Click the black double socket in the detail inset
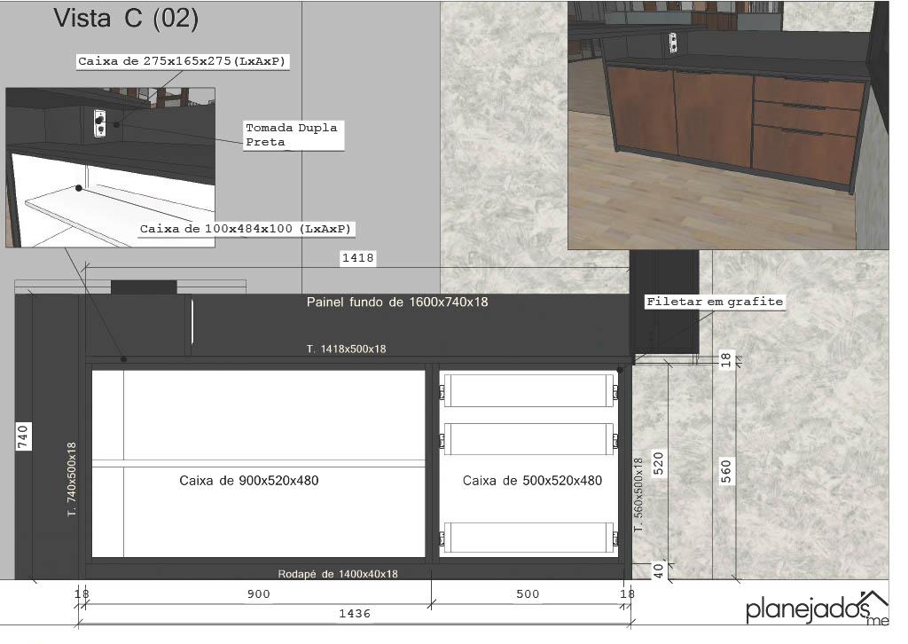Screen dimensions: 908x644 tap(99, 122)
